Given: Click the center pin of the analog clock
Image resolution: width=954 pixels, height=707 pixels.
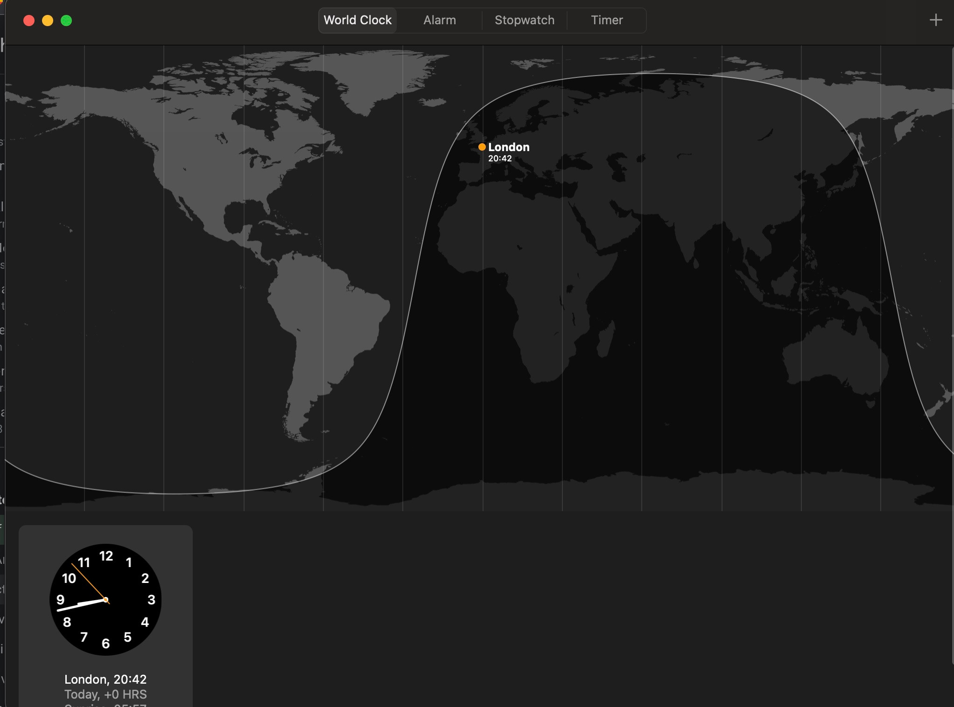Looking at the screenshot, I should [x=106, y=600].
